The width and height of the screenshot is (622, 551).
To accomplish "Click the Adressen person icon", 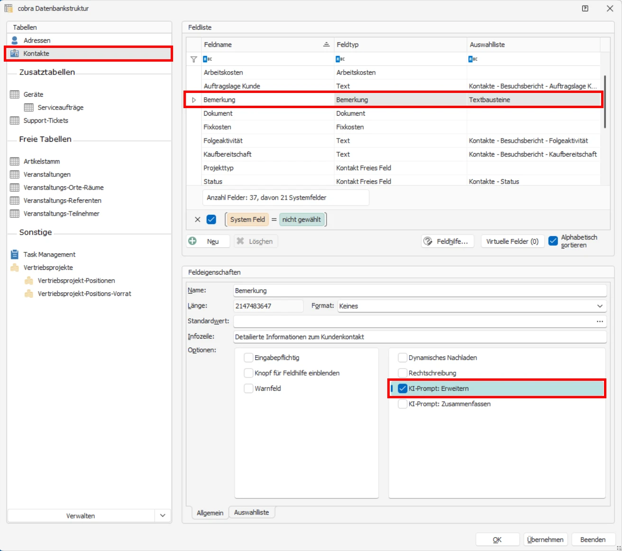I will tap(15, 40).
